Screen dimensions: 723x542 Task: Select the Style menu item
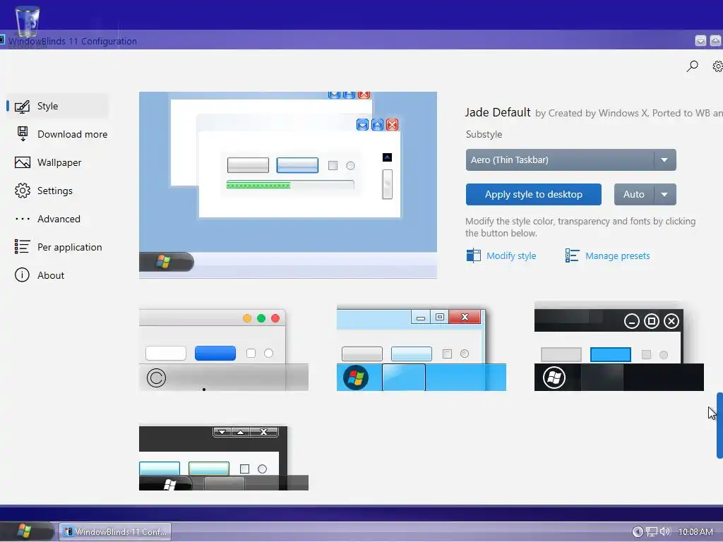point(58,106)
